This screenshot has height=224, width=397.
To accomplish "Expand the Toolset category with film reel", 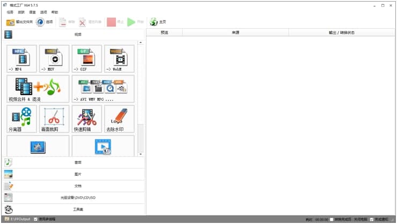I will click(x=74, y=210).
